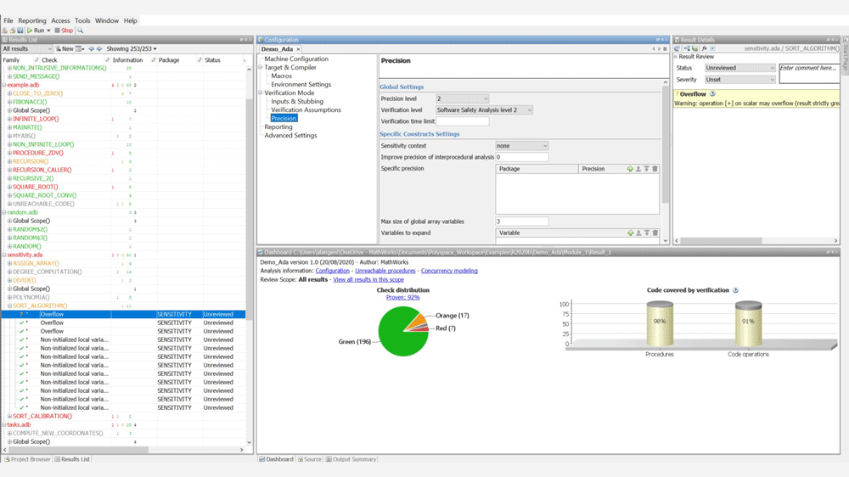849x477 pixels.
Task: Click trash icon in Variables to expand table
Action: click(655, 233)
